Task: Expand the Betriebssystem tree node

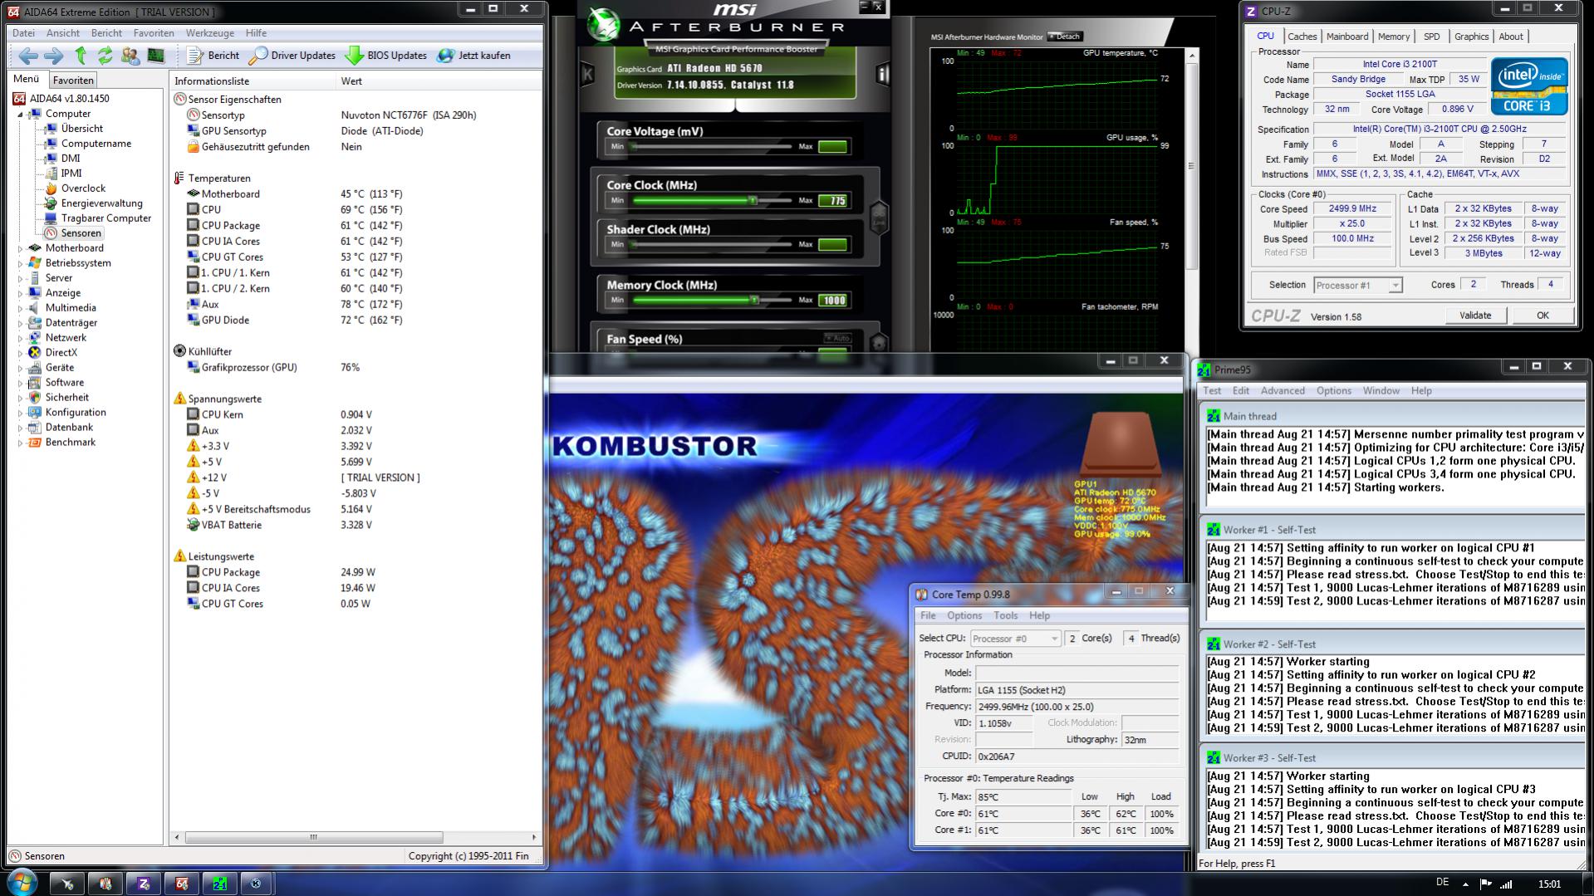Action: [20, 263]
